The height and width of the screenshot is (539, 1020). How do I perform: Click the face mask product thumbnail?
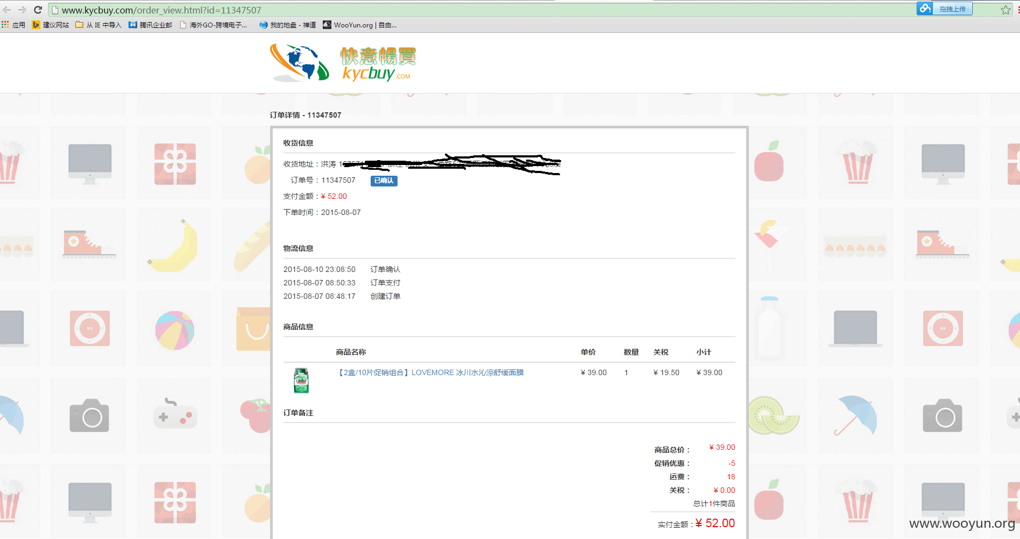point(301,380)
